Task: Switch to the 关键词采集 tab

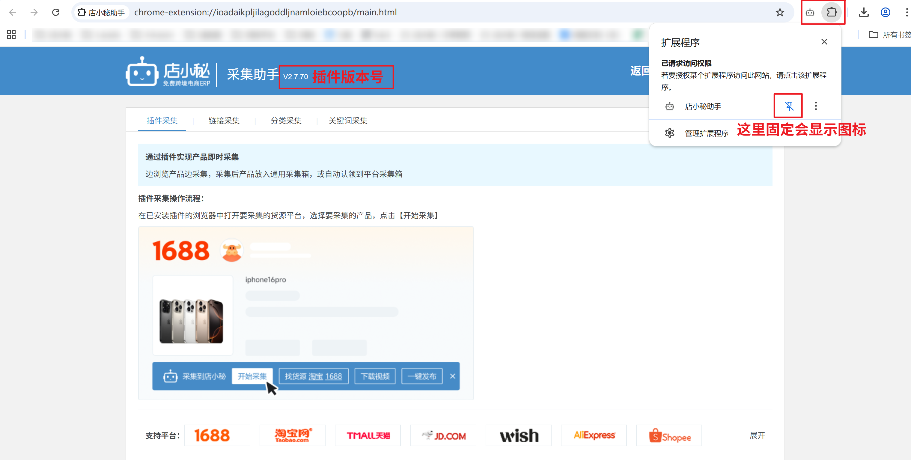Action: pyautogui.click(x=348, y=121)
